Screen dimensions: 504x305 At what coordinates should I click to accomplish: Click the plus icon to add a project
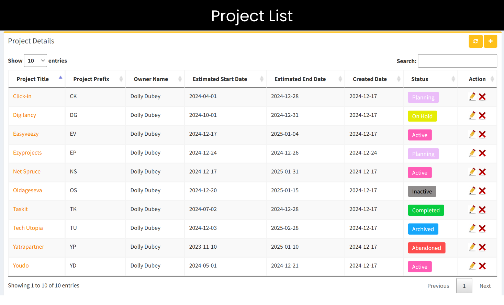click(490, 41)
